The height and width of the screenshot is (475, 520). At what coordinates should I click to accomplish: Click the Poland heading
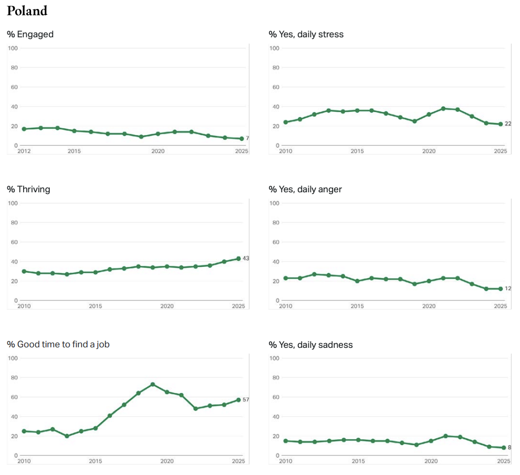click(x=27, y=11)
